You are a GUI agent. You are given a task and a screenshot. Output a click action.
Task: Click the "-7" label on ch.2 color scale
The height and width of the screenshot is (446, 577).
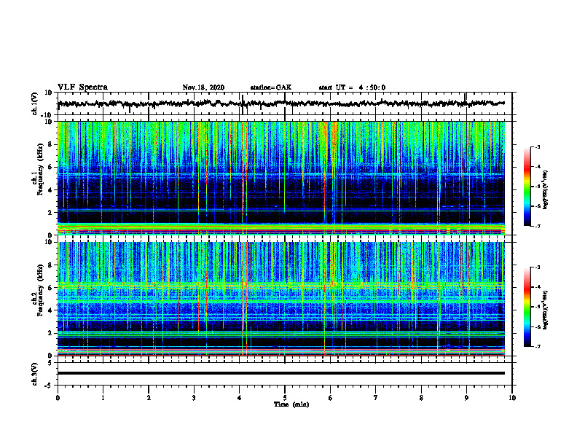pyautogui.click(x=538, y=346)
